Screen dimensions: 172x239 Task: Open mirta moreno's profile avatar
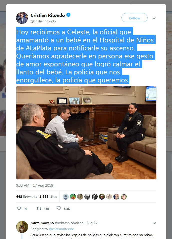point(22,227)
